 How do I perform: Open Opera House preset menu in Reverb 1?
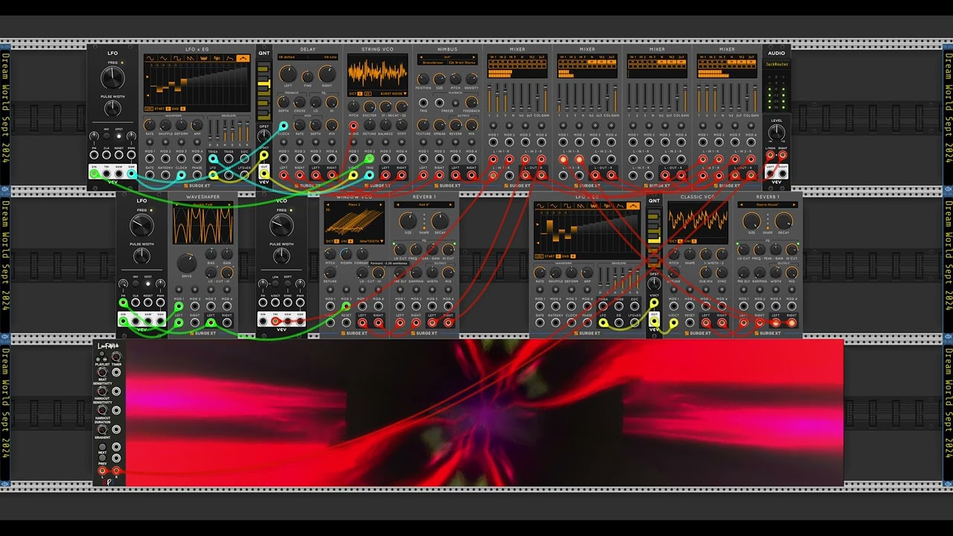click(x=768, y=204)
